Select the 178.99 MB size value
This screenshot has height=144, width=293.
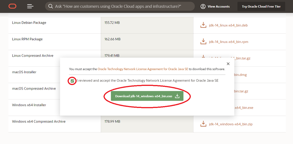pyautogui.click(x=112, y=121)
